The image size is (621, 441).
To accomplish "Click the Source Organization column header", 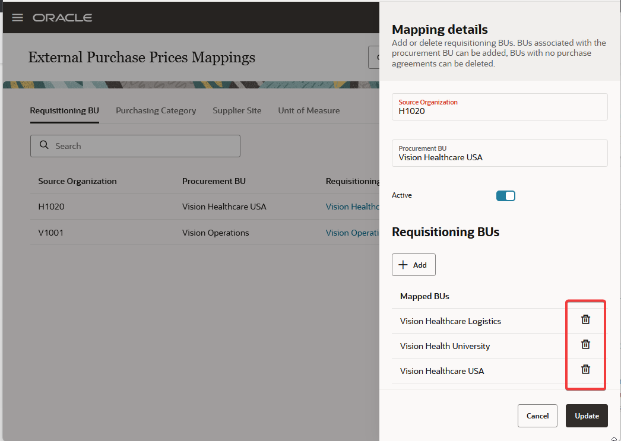I will click(77, 181).
